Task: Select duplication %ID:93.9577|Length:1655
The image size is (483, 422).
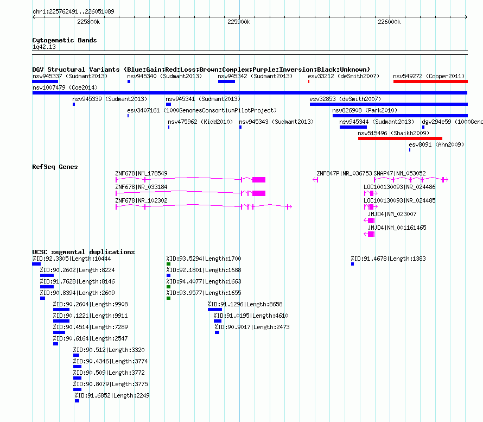Action: (204, 293)
